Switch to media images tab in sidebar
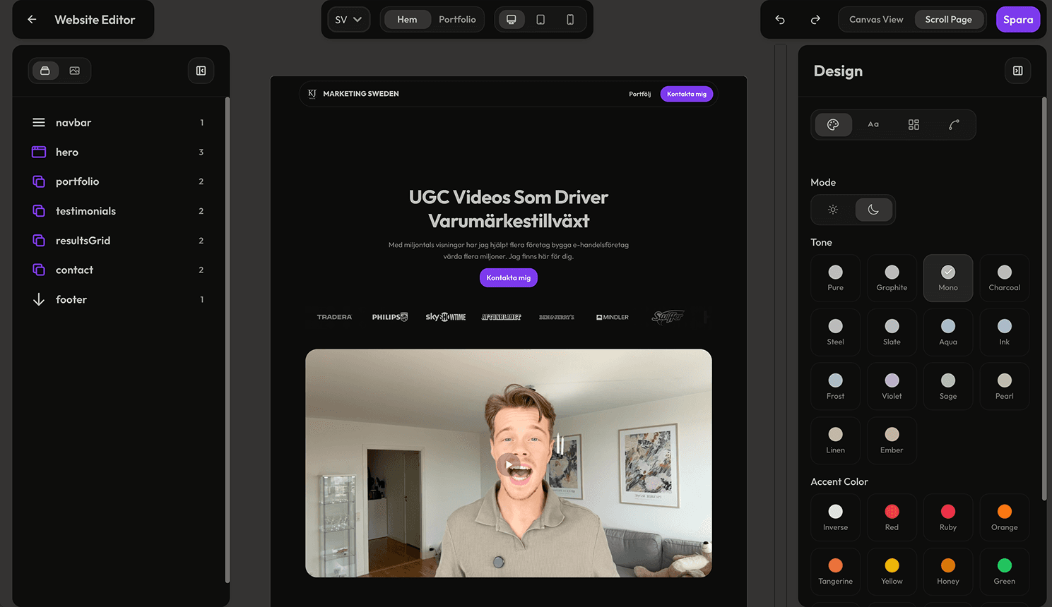1052x607 pixels. coord(75,71)
